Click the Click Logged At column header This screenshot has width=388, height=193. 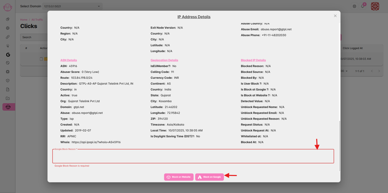pyautogui.click(x=353, y=48)
